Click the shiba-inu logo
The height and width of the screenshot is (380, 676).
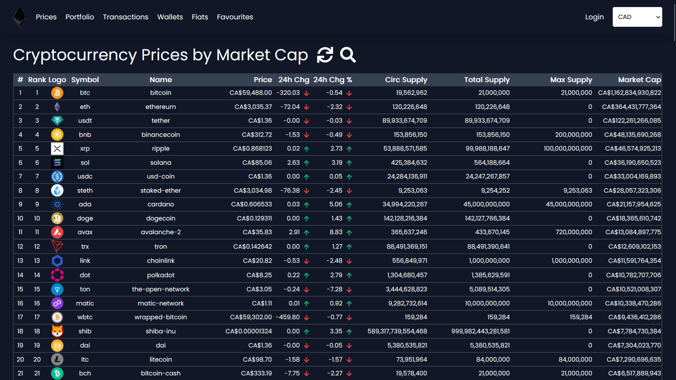pyautogui.click(x=57, y=331)
